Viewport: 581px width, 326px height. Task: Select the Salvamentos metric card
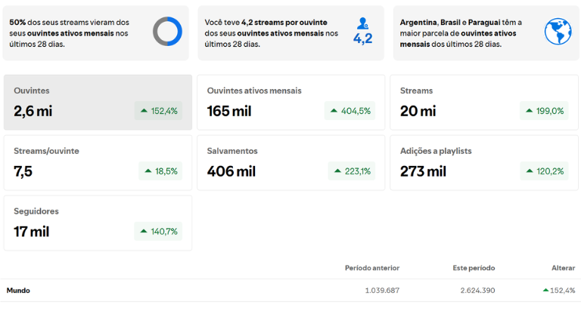pyautogui.click(x=290, y=163)
